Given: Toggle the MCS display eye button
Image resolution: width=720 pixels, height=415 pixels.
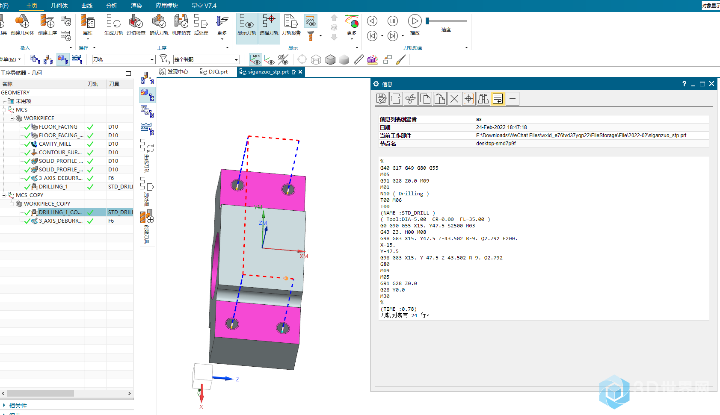Looking at the screenshot, I should pyautogui.click(x=256, y=59).
